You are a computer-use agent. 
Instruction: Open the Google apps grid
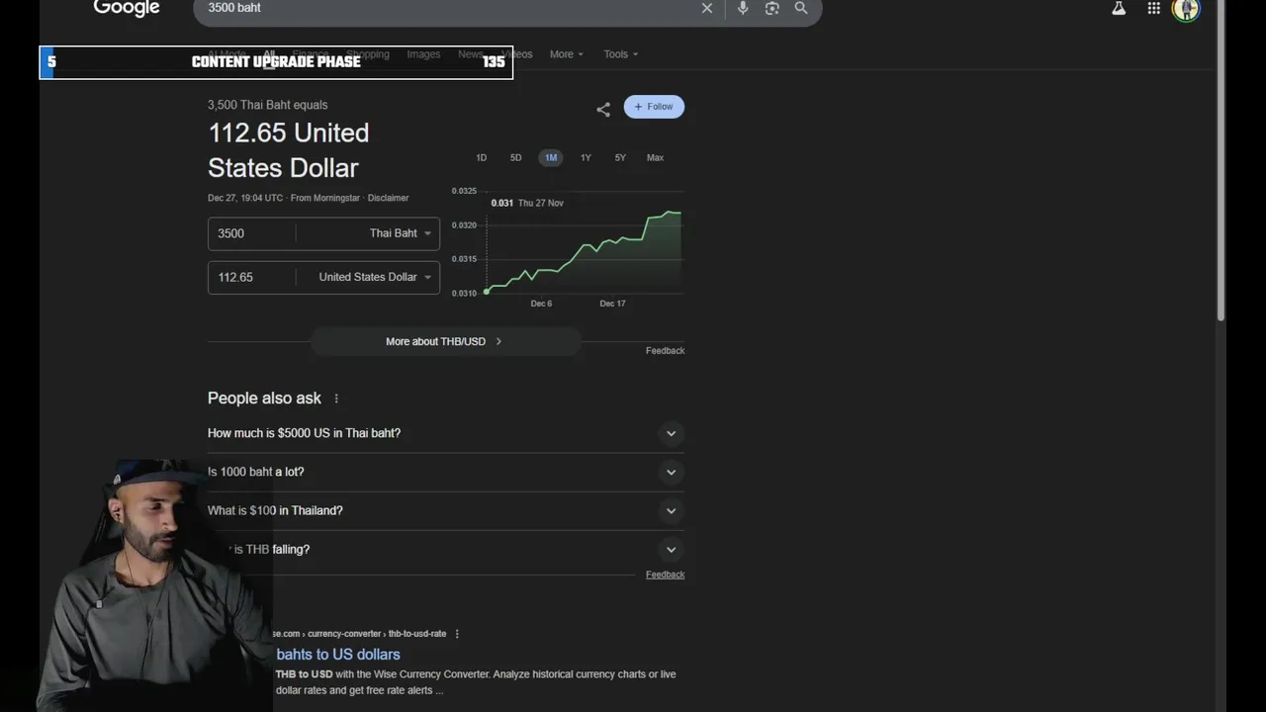[1153, 9]
